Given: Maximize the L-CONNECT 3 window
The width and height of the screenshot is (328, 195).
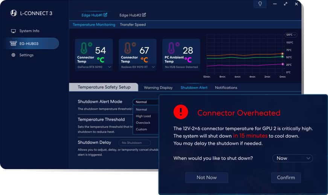Looking at the screenshot, I should (x=285, y=4).
